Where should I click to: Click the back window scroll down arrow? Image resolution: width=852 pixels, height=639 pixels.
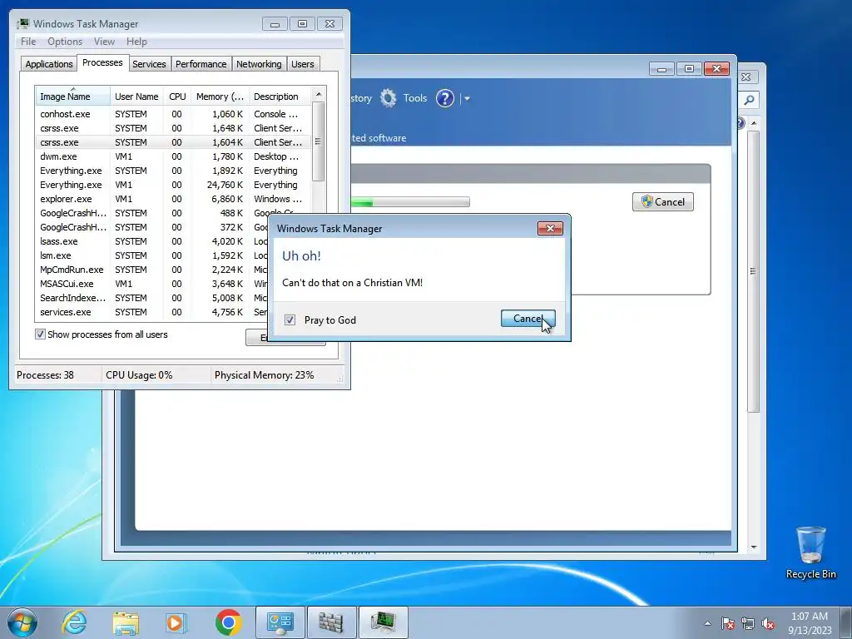[754, 547]
